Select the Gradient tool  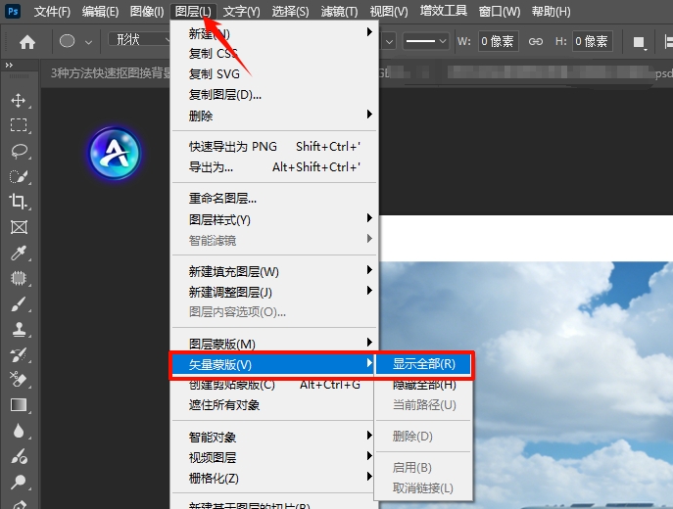pos(19,405)
